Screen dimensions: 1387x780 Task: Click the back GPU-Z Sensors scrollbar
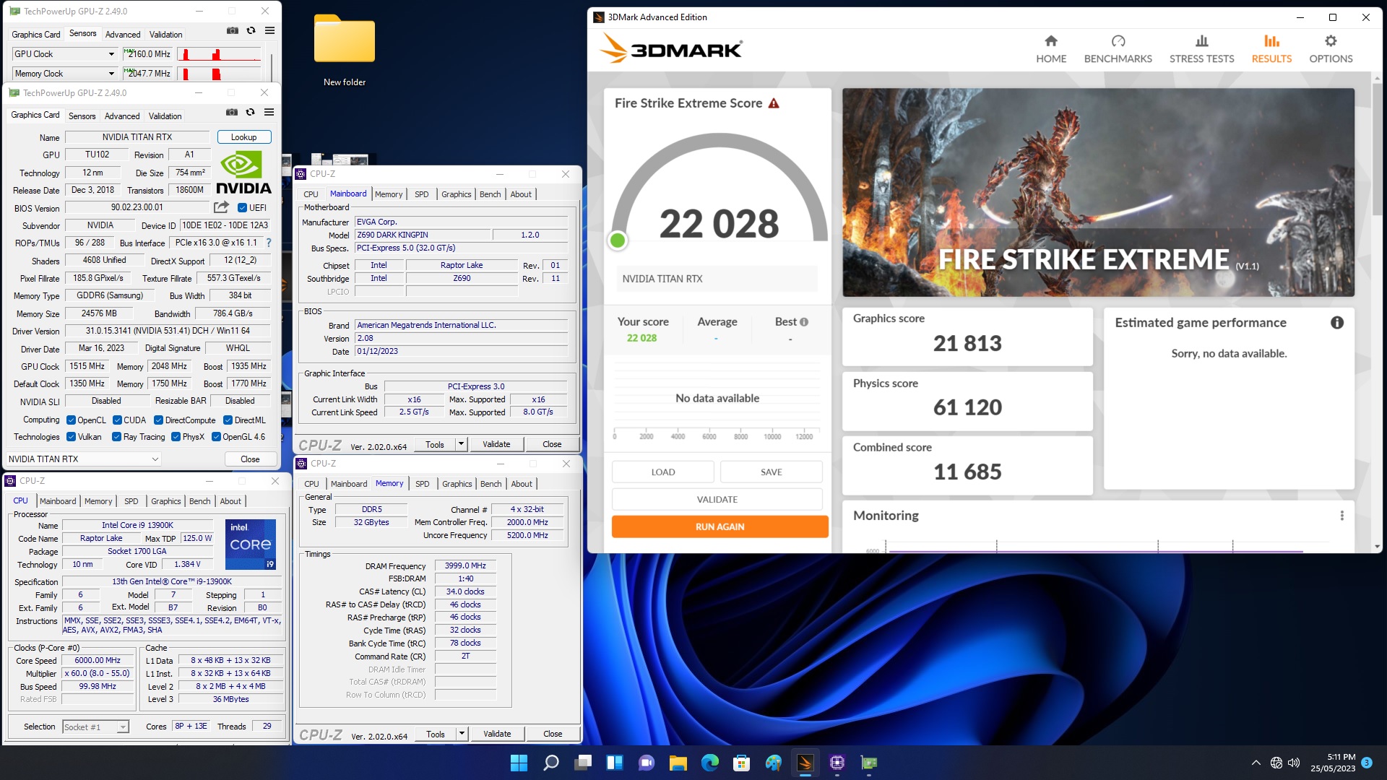coord(272,66)
